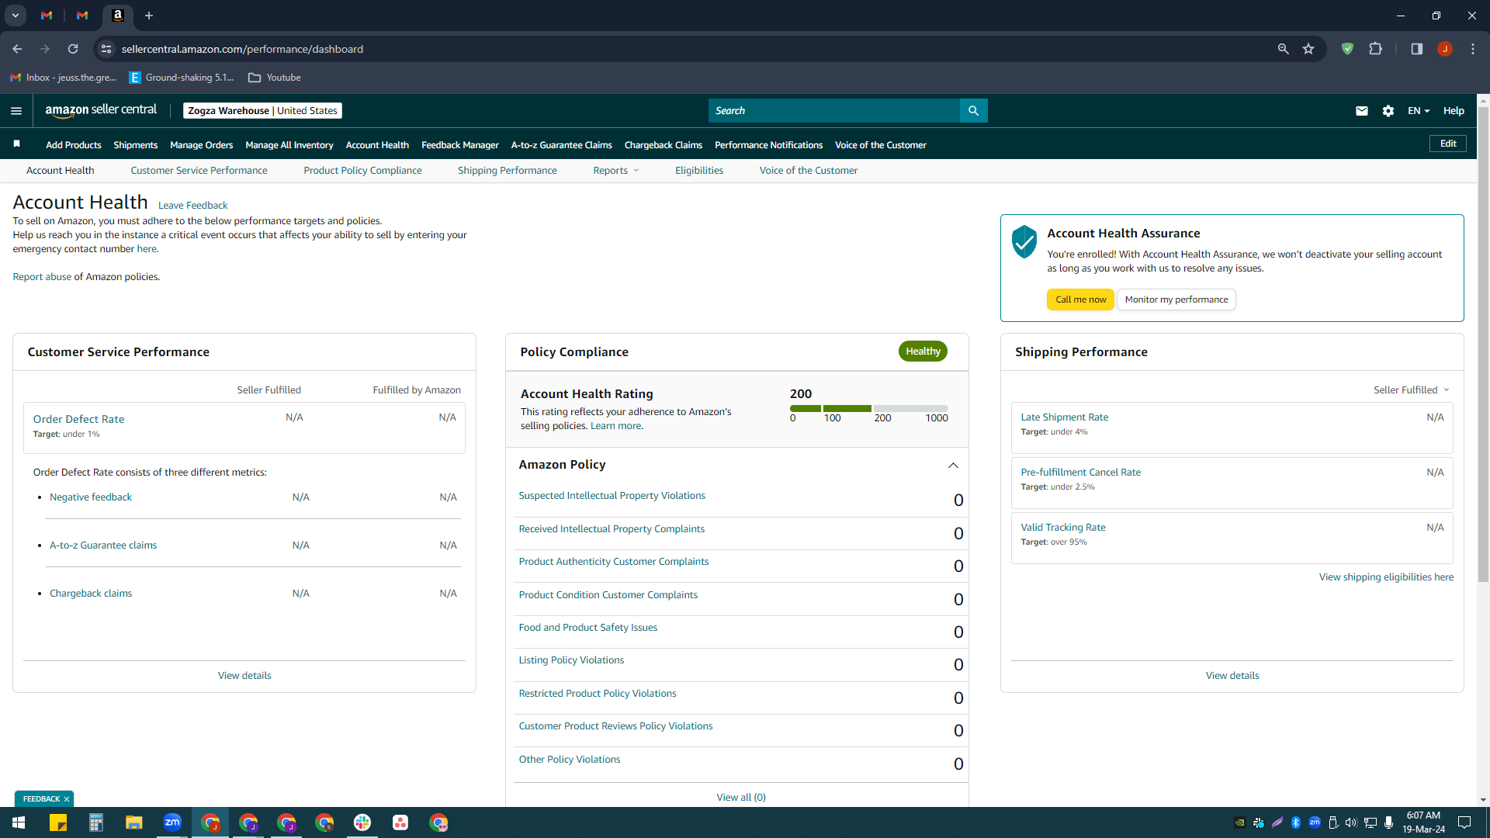This screenshot has height=838, width=1490.
Task: Open the Seller Central hamburger menu
Action: point(16,111)
